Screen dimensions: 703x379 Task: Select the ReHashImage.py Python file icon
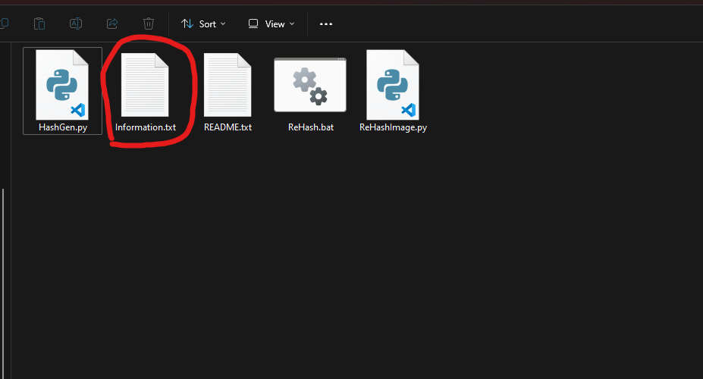[393, 85]
